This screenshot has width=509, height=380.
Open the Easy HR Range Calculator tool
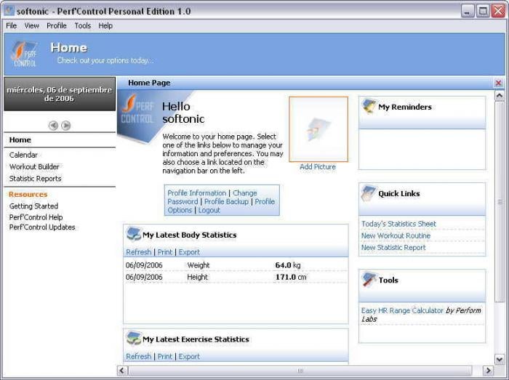[x=402, y=310]
